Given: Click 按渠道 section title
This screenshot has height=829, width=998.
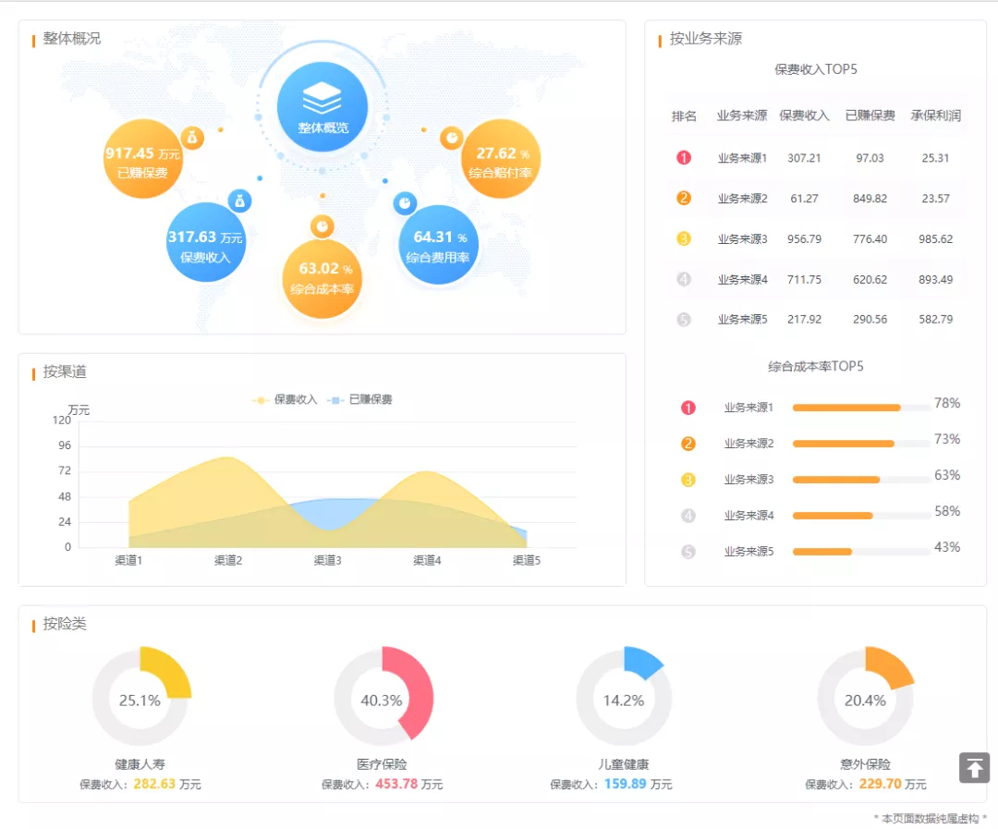Looking at the screenshot, I should pyautogui.click(x=65, y=372).
